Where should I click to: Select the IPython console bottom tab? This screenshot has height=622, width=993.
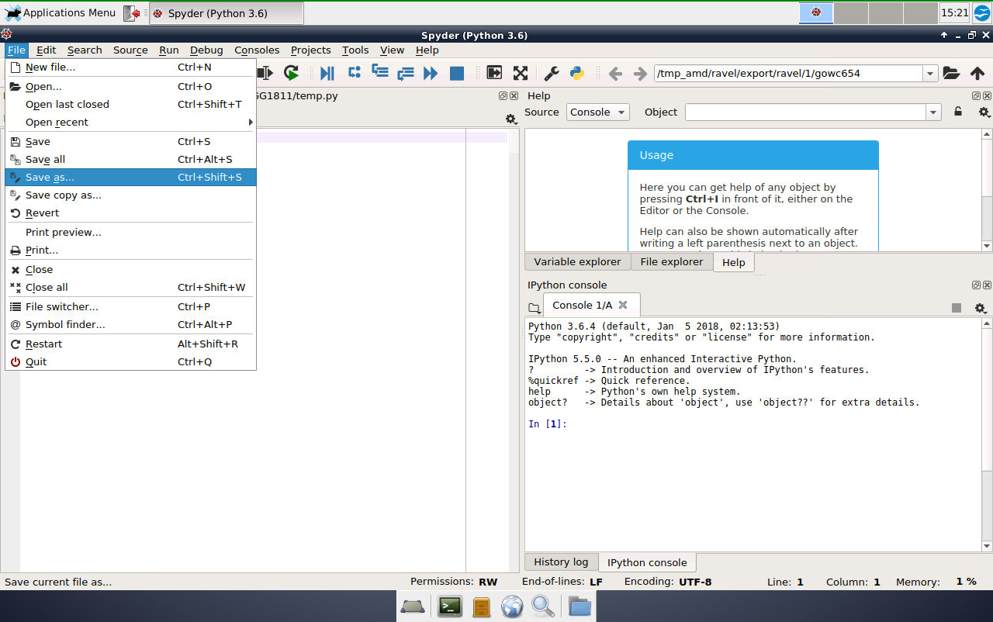pos(647,562)
